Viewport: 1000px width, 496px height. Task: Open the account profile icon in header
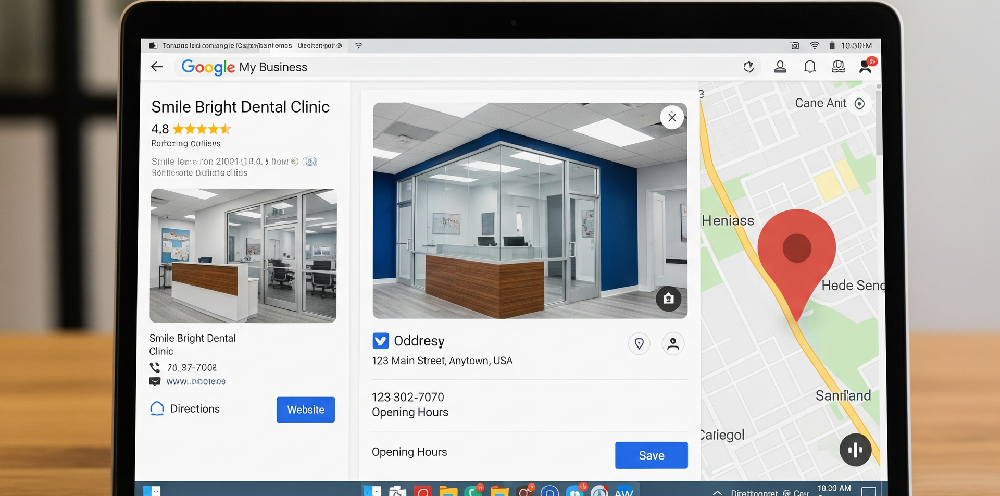click(780, 67)
